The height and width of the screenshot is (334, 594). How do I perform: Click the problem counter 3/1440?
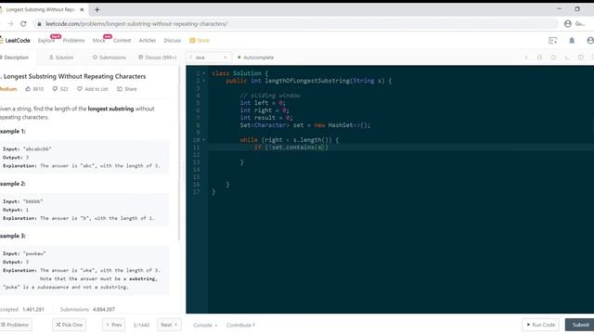coord(141,325)
